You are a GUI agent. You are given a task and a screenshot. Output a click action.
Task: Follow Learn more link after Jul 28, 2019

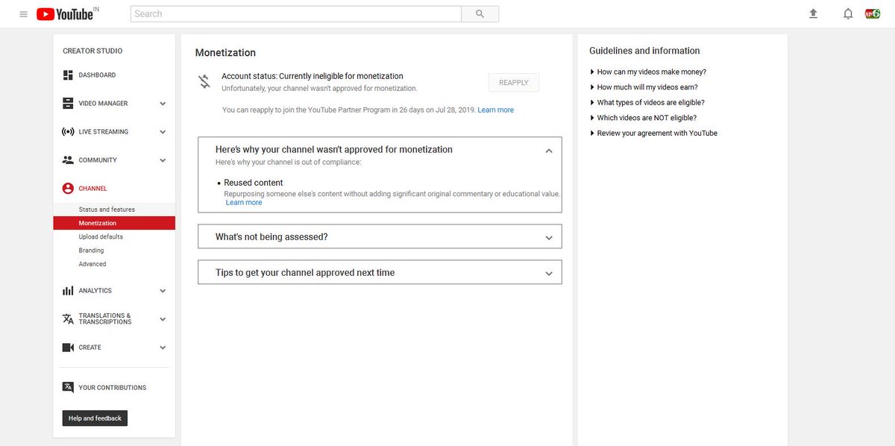point(496,110)
